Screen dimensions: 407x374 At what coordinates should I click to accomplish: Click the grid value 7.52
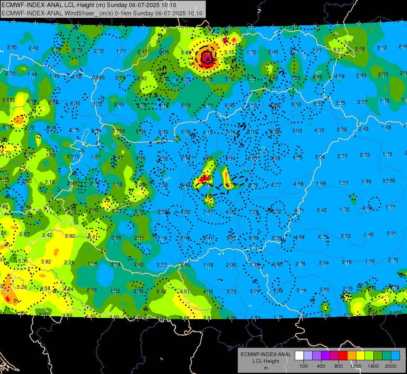[x=163, y=159]
